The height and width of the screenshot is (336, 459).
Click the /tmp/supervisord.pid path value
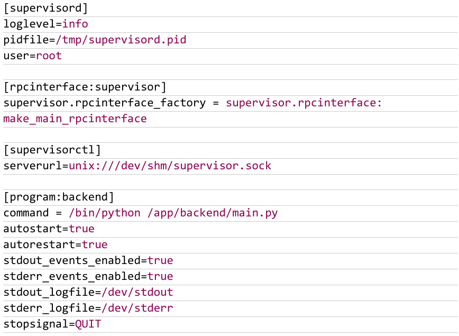coord(121,40)
